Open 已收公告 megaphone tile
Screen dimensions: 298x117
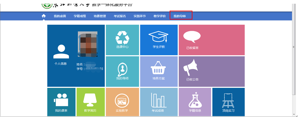tap(211, 71)
